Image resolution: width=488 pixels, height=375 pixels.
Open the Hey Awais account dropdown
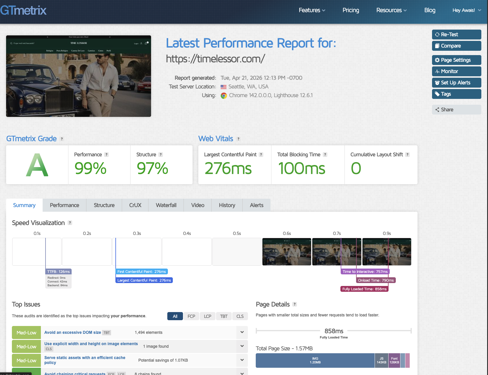[466, 10]
